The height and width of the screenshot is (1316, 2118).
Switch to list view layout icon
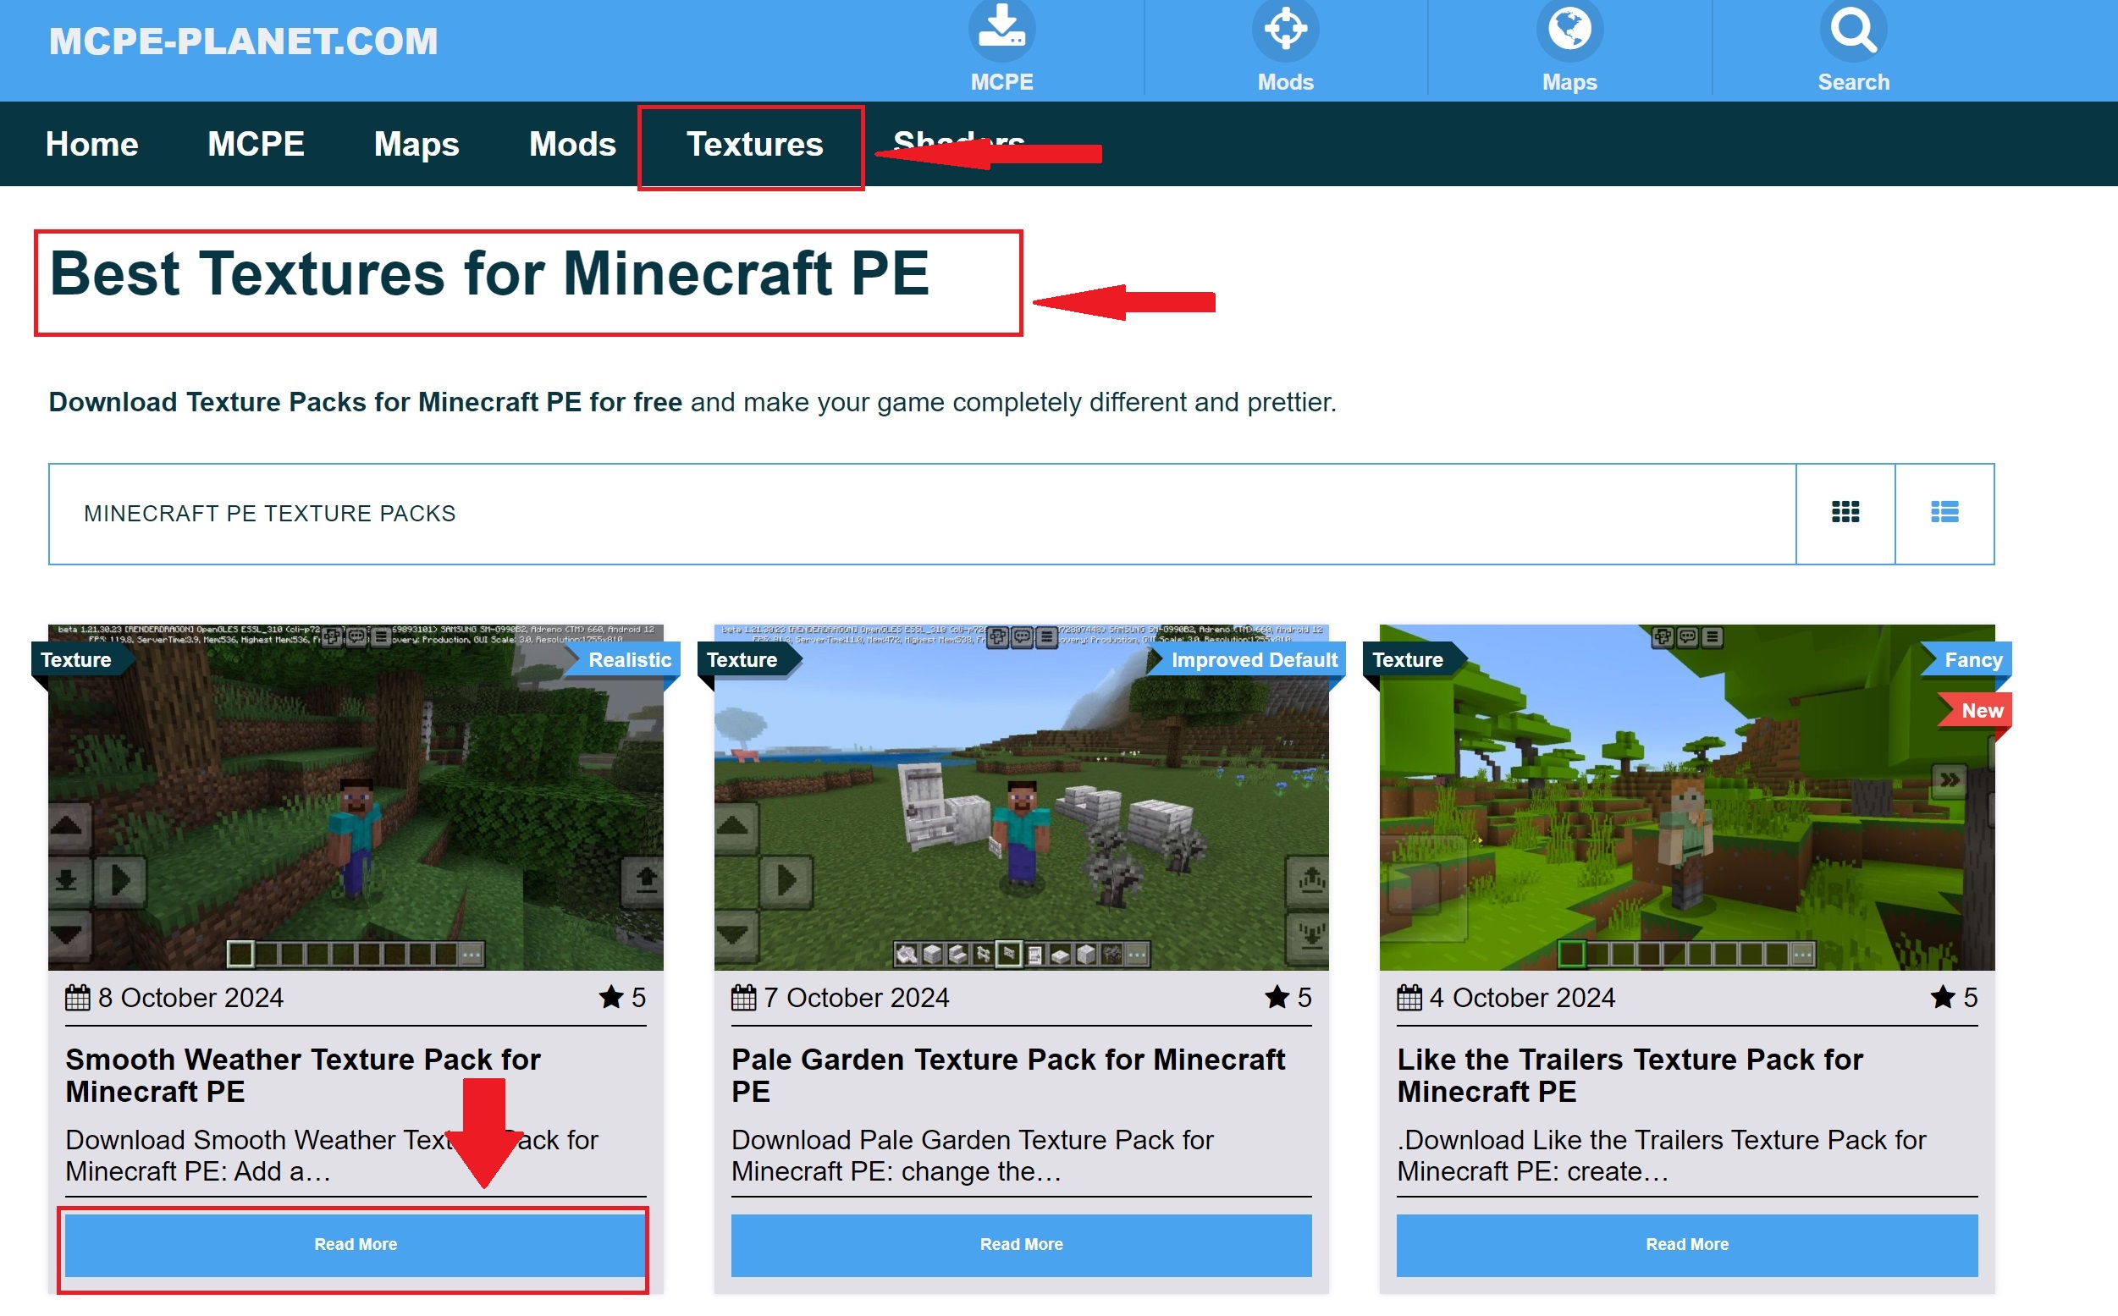click(1944, 513)
